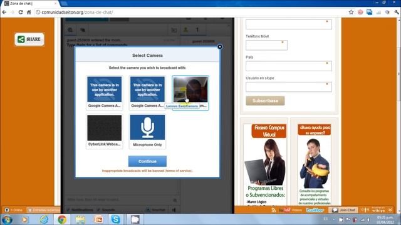Open Skype from the taskbar
Viewport: 401px width, 225px height.
pos(115,219)
